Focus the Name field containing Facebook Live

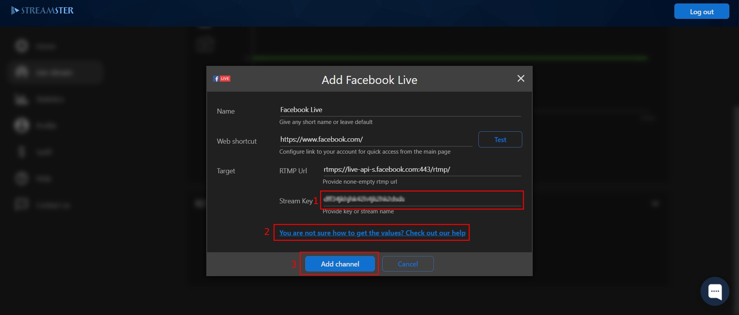400,110
